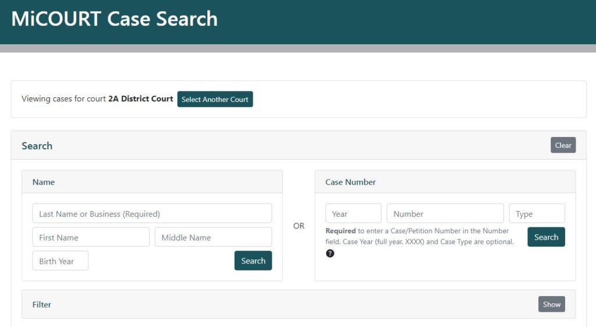Click the Last Name or Business field
596x327 pixels.
pyautogui.click(x=152, y=213)
